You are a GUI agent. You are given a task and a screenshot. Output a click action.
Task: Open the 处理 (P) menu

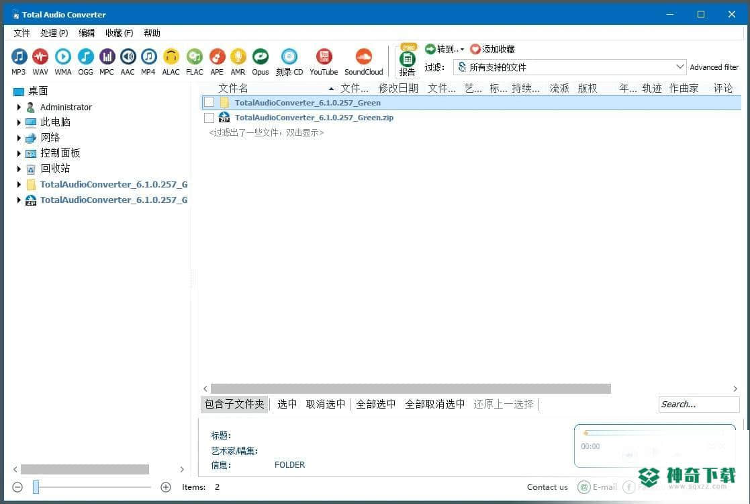click(x=54, y=33)
